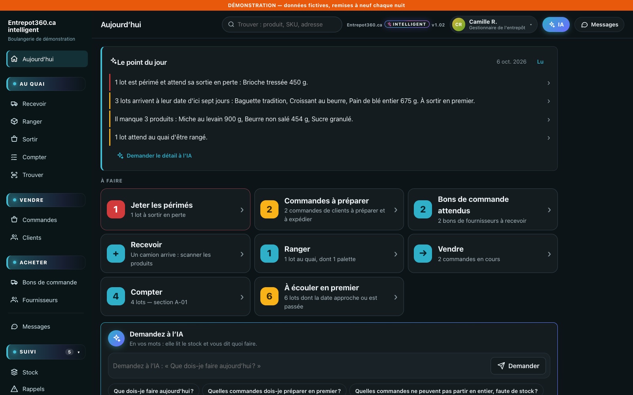
Task: Click the box icon beside Ranger in sidebar
Action: click(14, 122)
